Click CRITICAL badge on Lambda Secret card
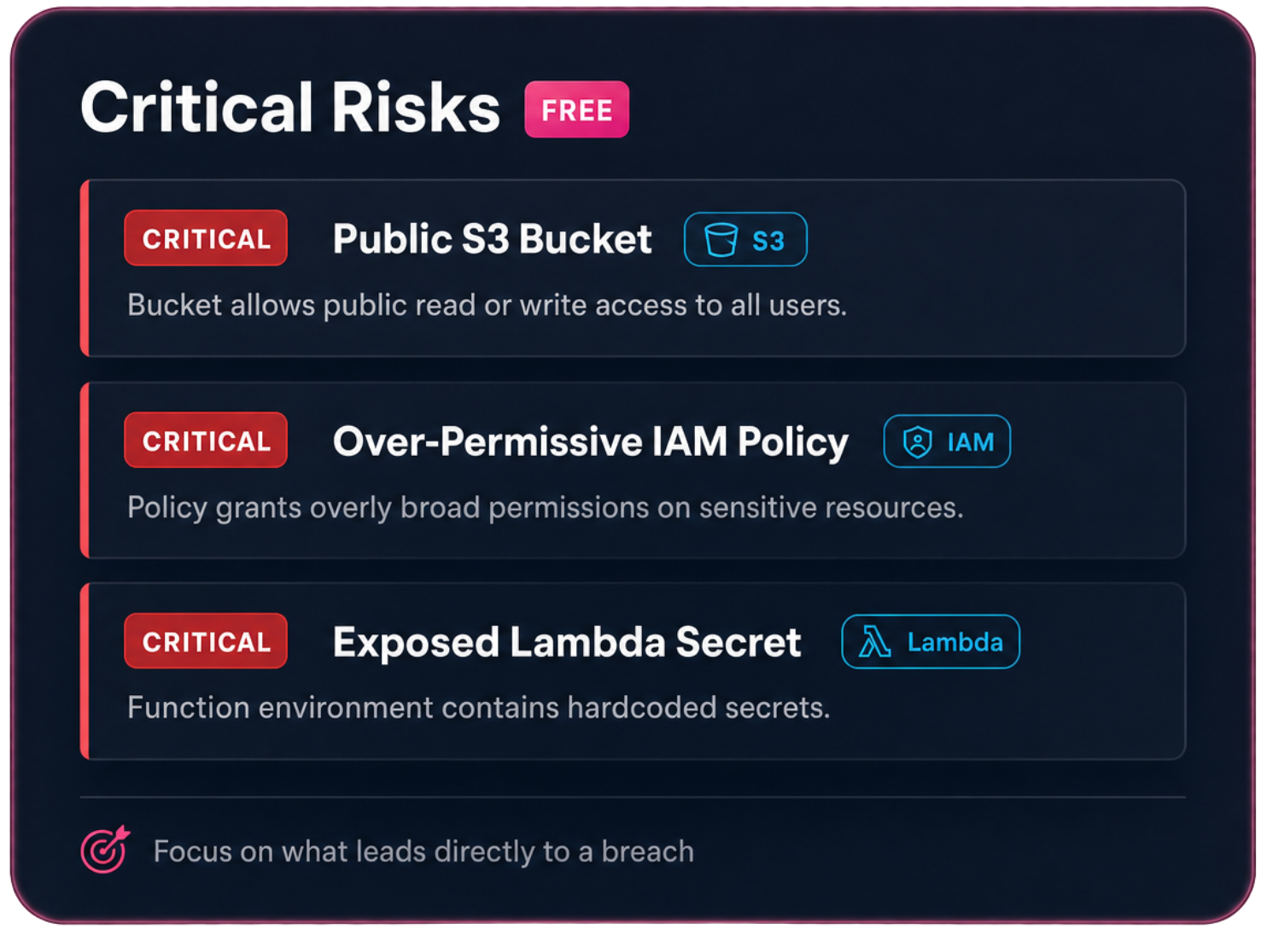 click(x=206, y=641)
